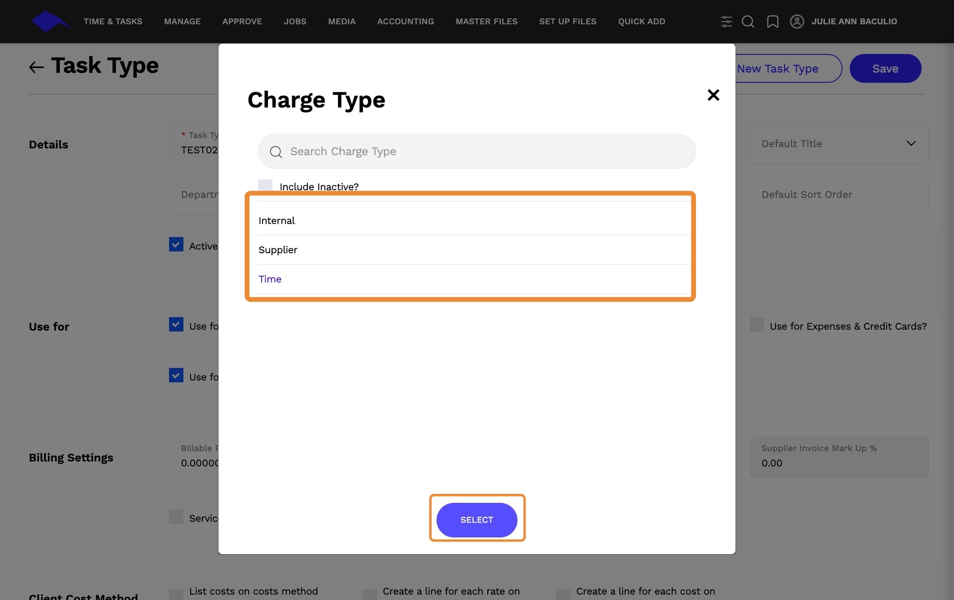Viewport: 954px width, 600px height.
Task: Expand the Default Title dropdown
Action: [x=911, y=143]
